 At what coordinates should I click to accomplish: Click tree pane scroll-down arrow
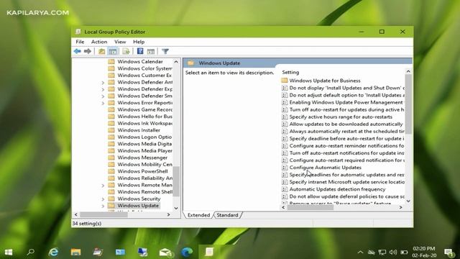[x=176, y=208]
